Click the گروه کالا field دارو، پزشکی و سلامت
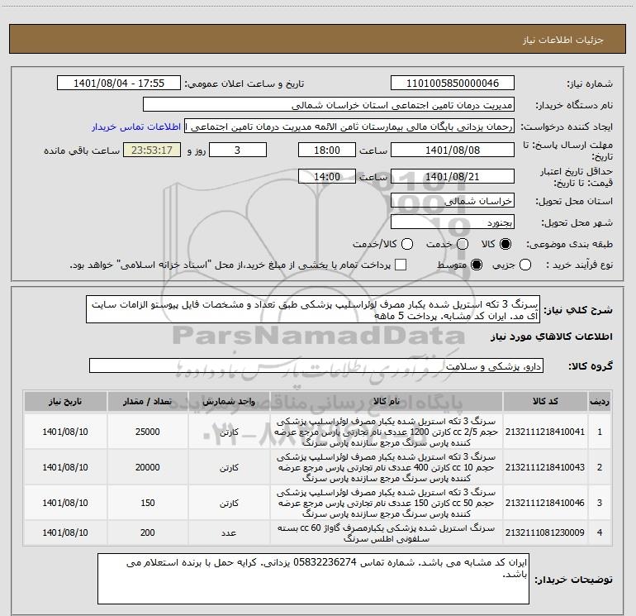 coord(316,365)
